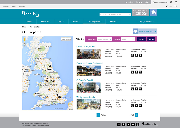This screenshot has width=180, height=128.
Task: Expand Change Data View dropdown
Action: pyautogui.click(x=155, y=31)
